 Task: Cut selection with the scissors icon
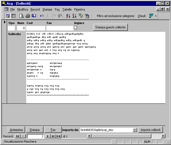[48, 16]
